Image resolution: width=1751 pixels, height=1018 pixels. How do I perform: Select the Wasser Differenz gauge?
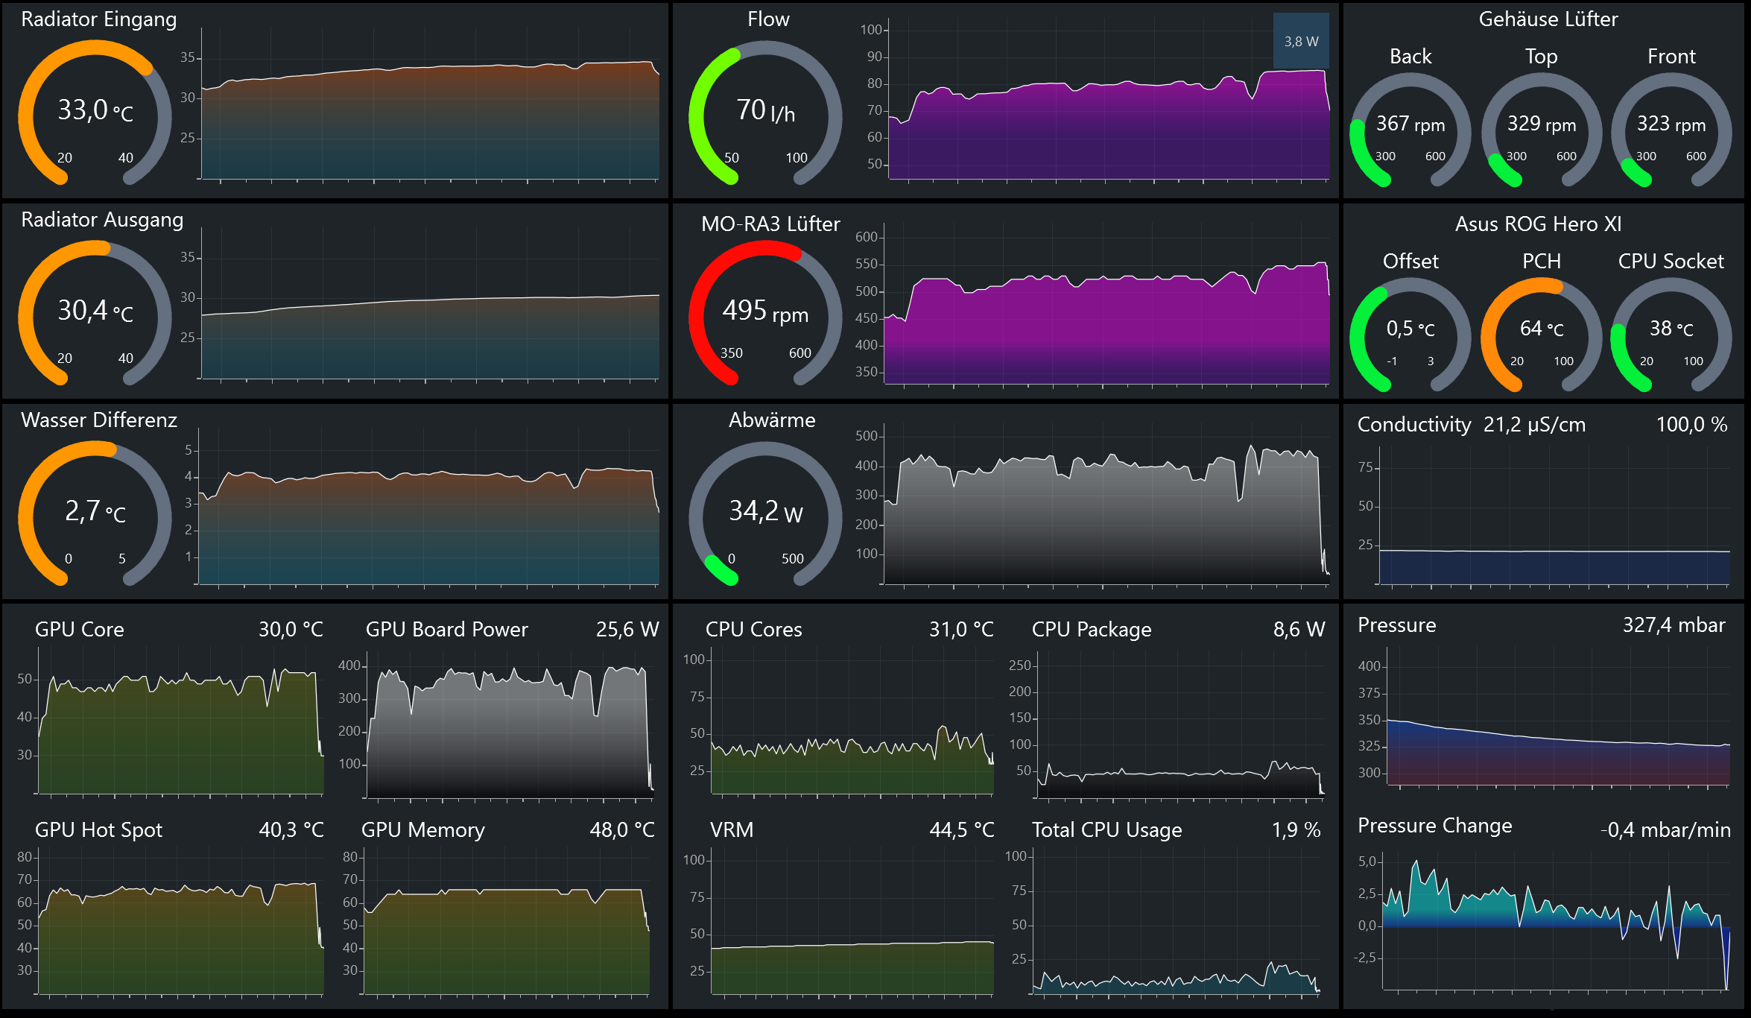(95, 513)
